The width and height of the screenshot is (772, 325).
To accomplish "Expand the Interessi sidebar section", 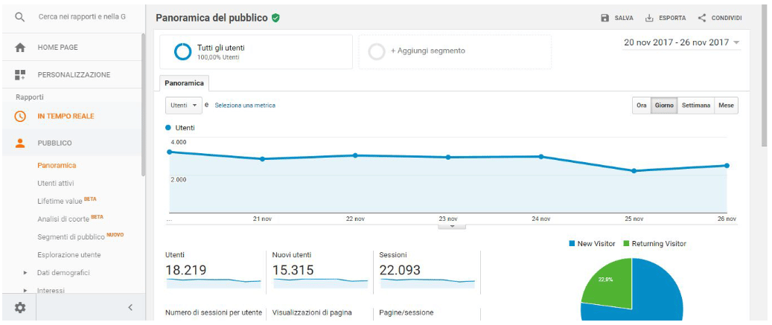I will [x=25, y=291].
